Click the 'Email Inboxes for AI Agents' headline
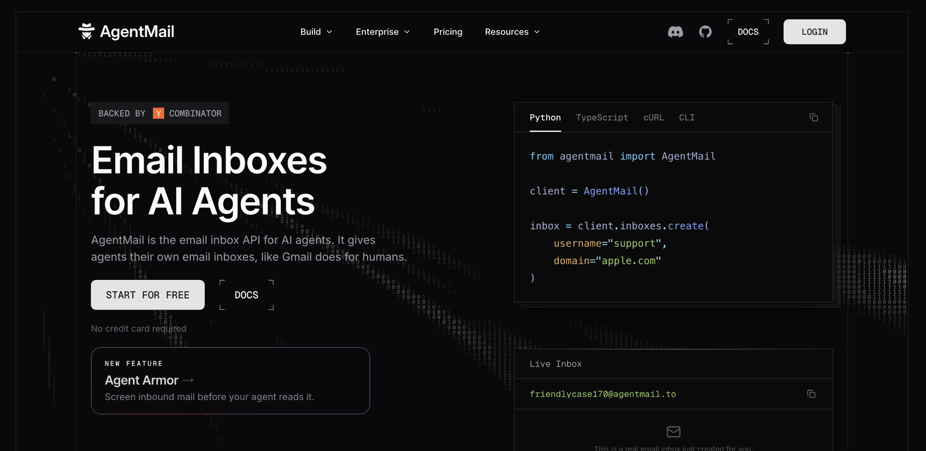The width and height of the screenshot is (926, 451). [x=209, y=181]
